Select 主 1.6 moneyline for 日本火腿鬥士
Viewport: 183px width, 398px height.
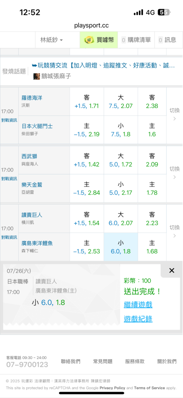coord(152,130)
